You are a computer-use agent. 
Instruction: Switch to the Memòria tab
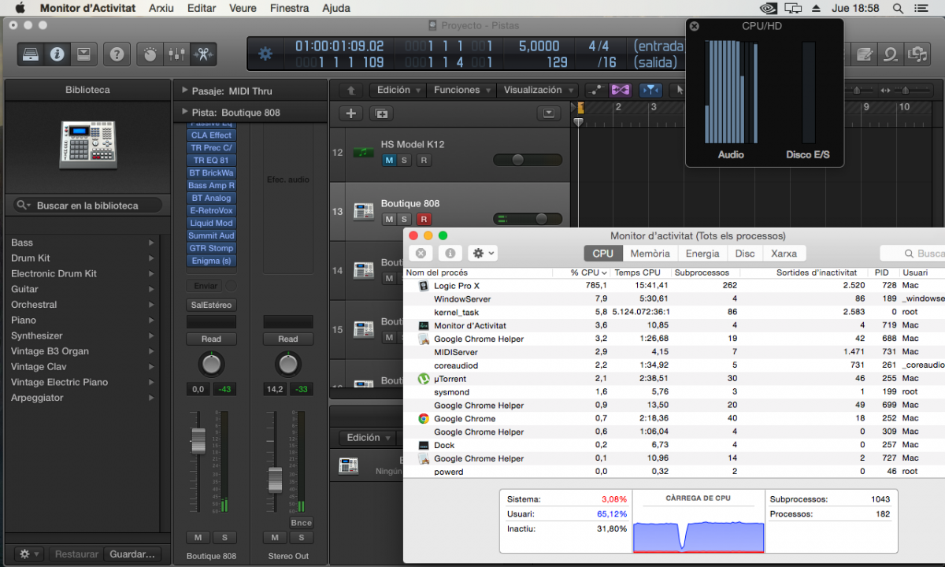(650, 254)
